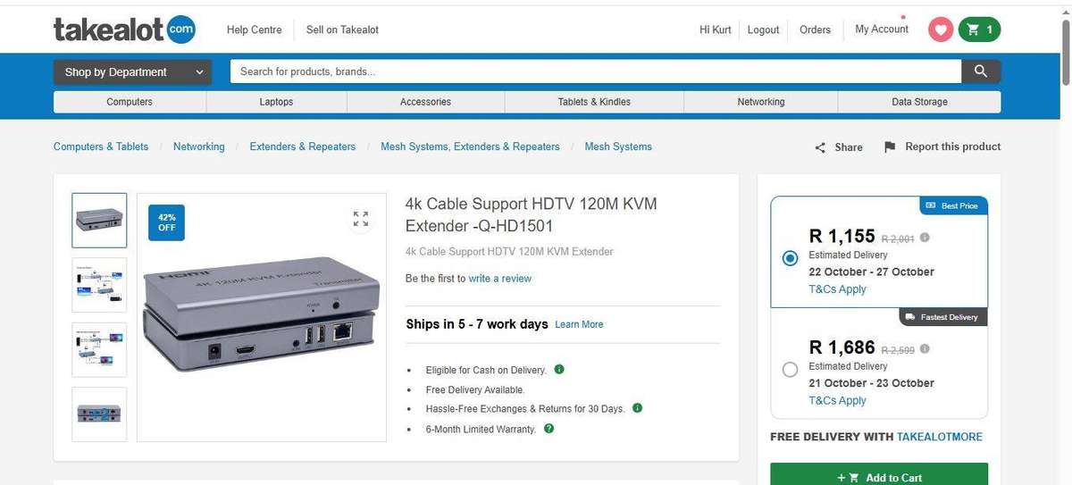Click the main KVM extender product image
Image resolution: width=1072 pixels, height=485 pixels.
[261, 318]
